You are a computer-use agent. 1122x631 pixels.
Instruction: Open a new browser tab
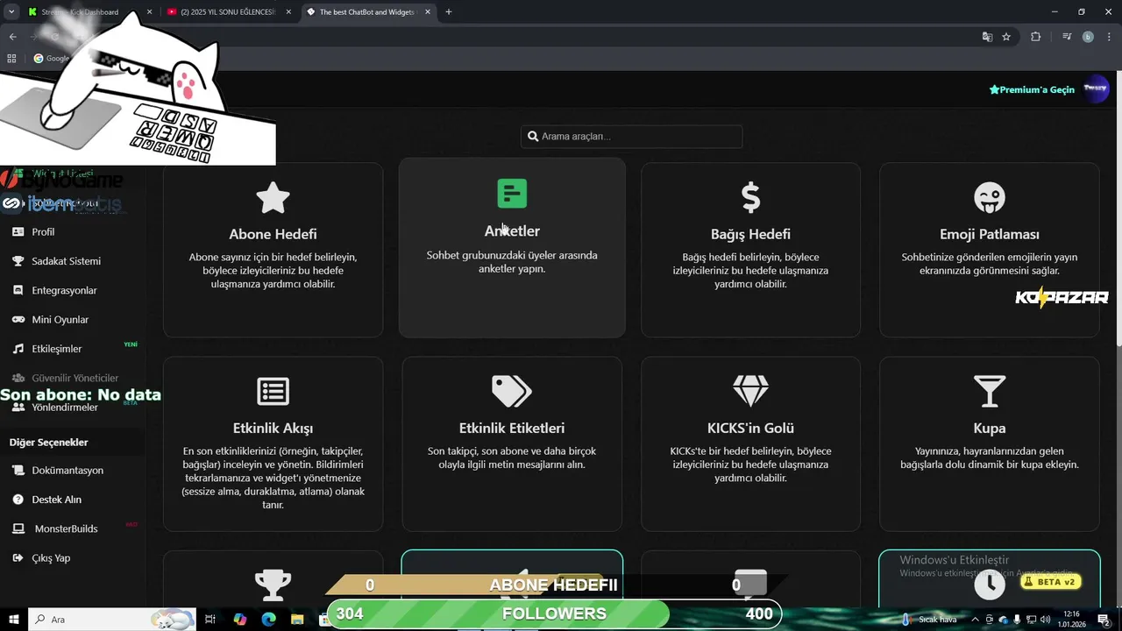[x=449, y=12]
